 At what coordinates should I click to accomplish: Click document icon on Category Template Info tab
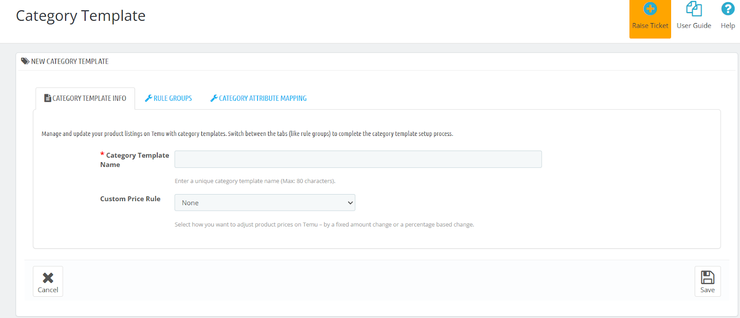pos(47,98)
